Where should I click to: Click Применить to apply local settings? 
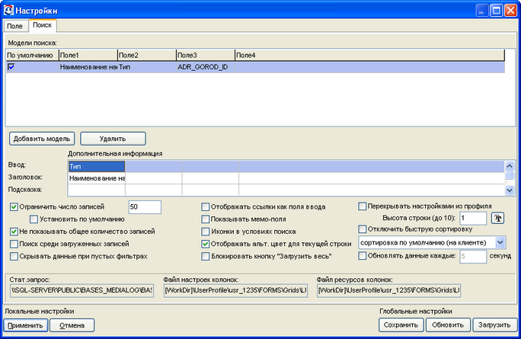[x=26, y=325]
